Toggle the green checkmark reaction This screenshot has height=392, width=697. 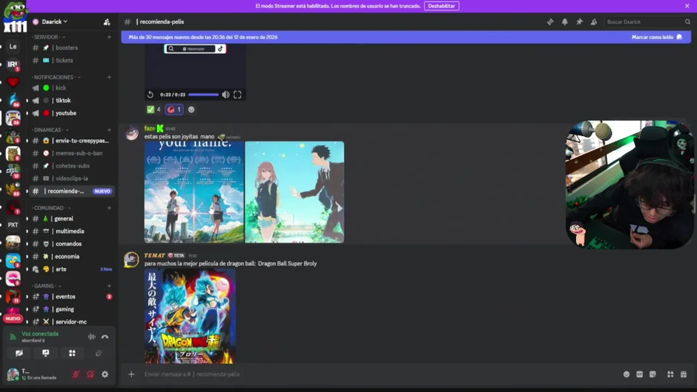pyautogui.click(x=154, y=109)
